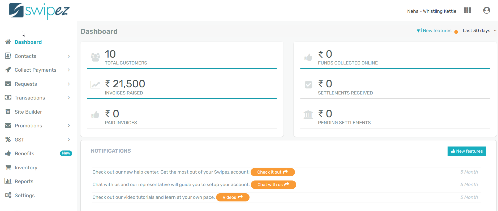Screen dimensions: 498x211
Task: Expand the Collect Payments chevron
Action: click(69, 70)
